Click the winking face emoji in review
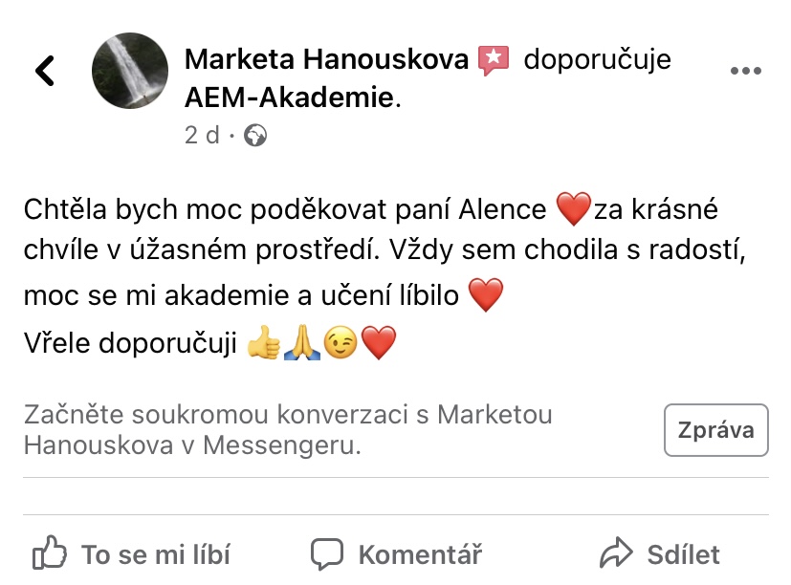This screenshot has width=791, height=585. 341,343
